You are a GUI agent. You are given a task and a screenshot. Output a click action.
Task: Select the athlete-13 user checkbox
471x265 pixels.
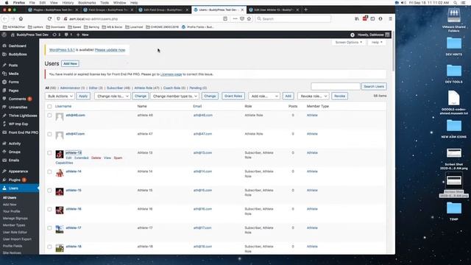coord(49,153)
